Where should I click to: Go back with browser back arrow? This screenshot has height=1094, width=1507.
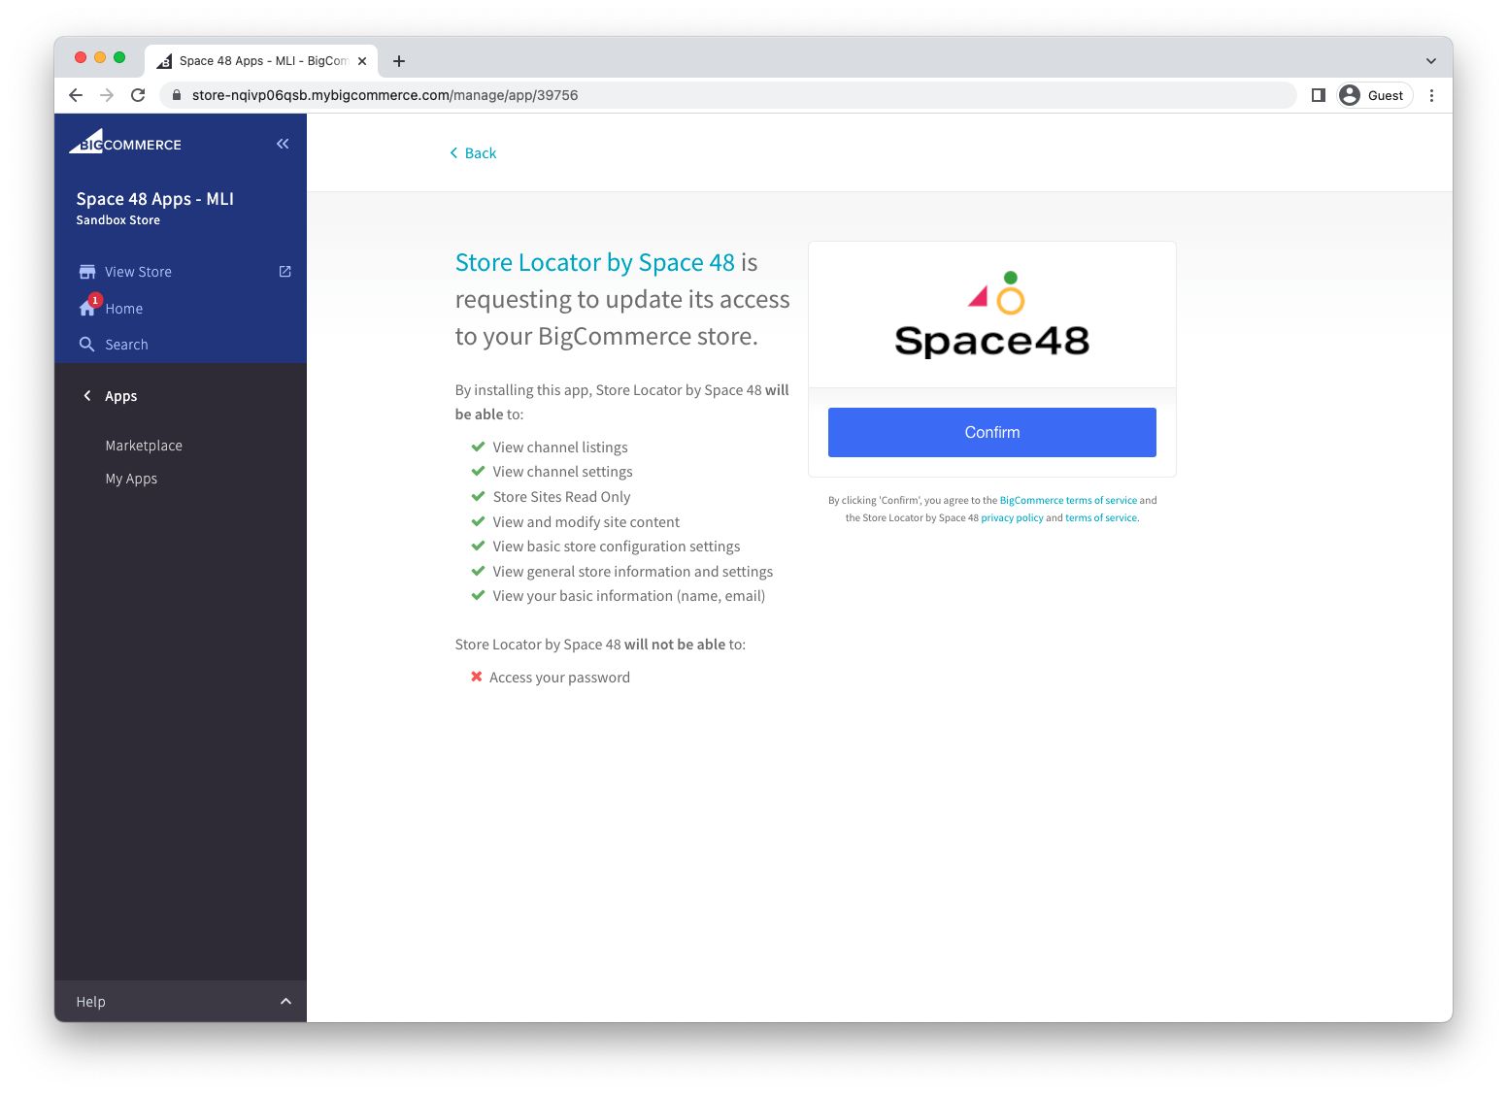tap(76, 95)
